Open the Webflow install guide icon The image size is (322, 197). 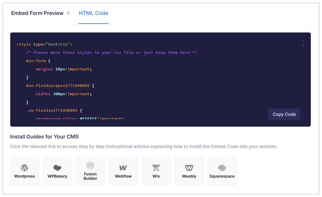[123, 171]
